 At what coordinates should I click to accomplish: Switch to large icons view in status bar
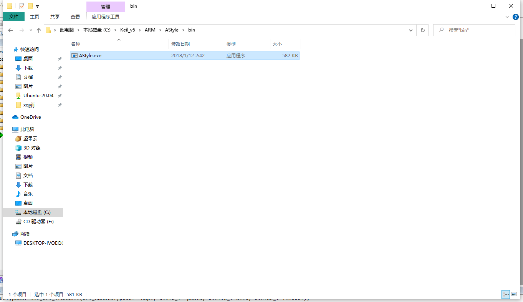514,294
